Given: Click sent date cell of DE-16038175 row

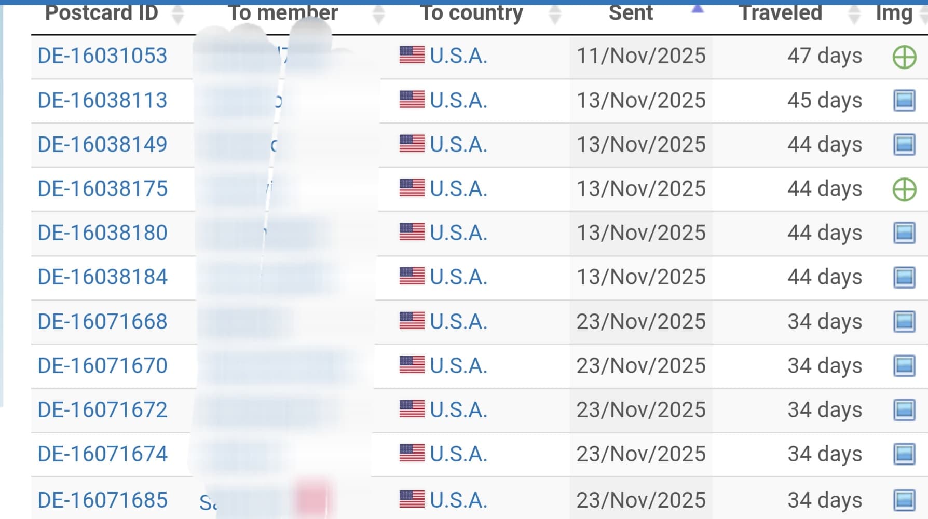Looking at the screenshot, I should (641, 189).
